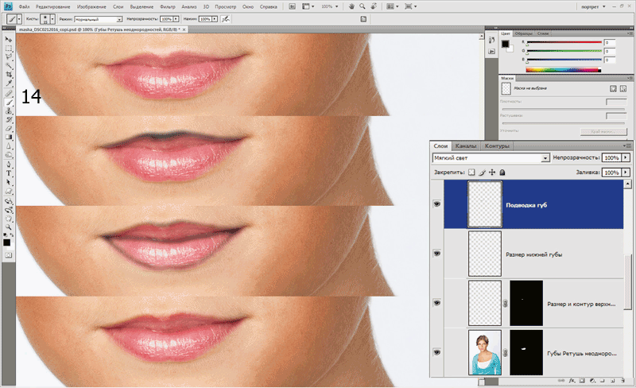
Task: Click the add layer style fx button
Action: (x=572, y=381)
